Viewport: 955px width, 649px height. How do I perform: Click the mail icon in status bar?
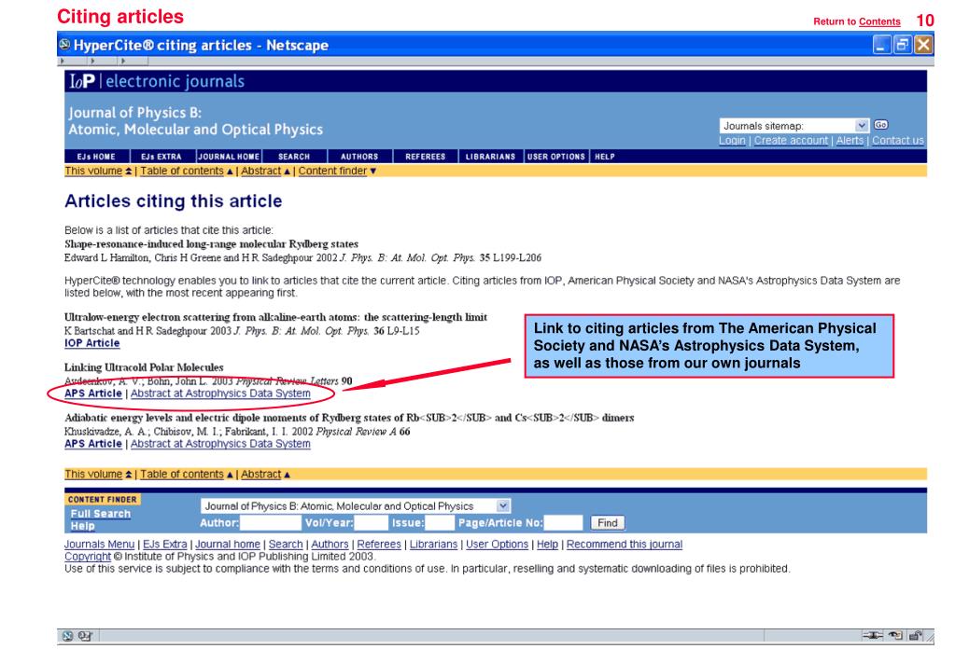pyautogui.click(x=85, y=636)
